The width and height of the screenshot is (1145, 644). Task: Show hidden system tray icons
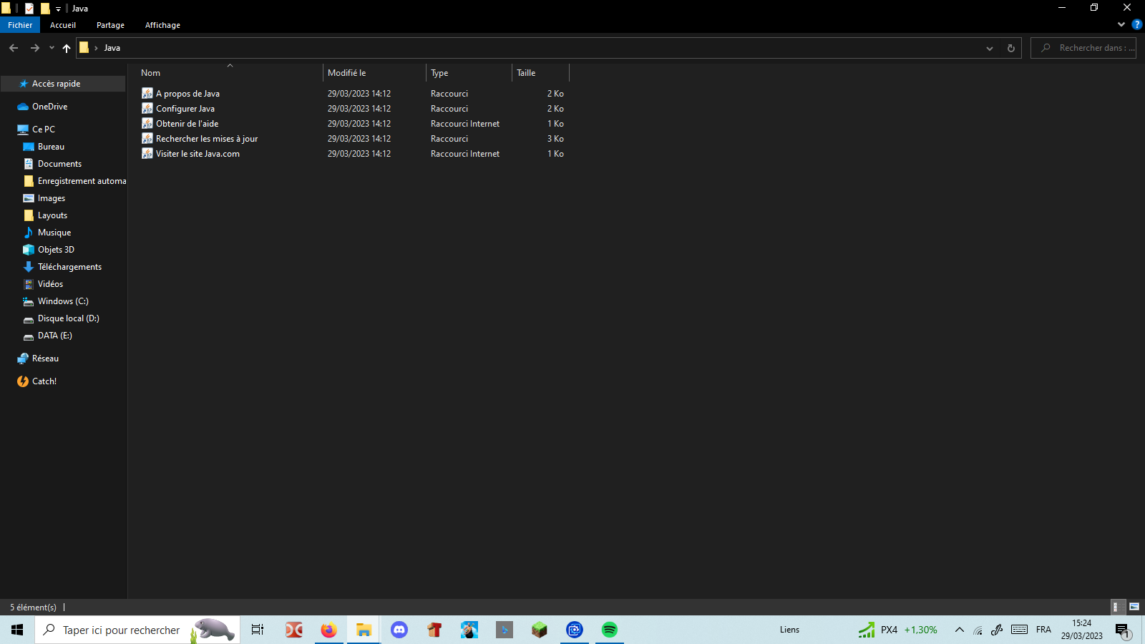(959, 630)
